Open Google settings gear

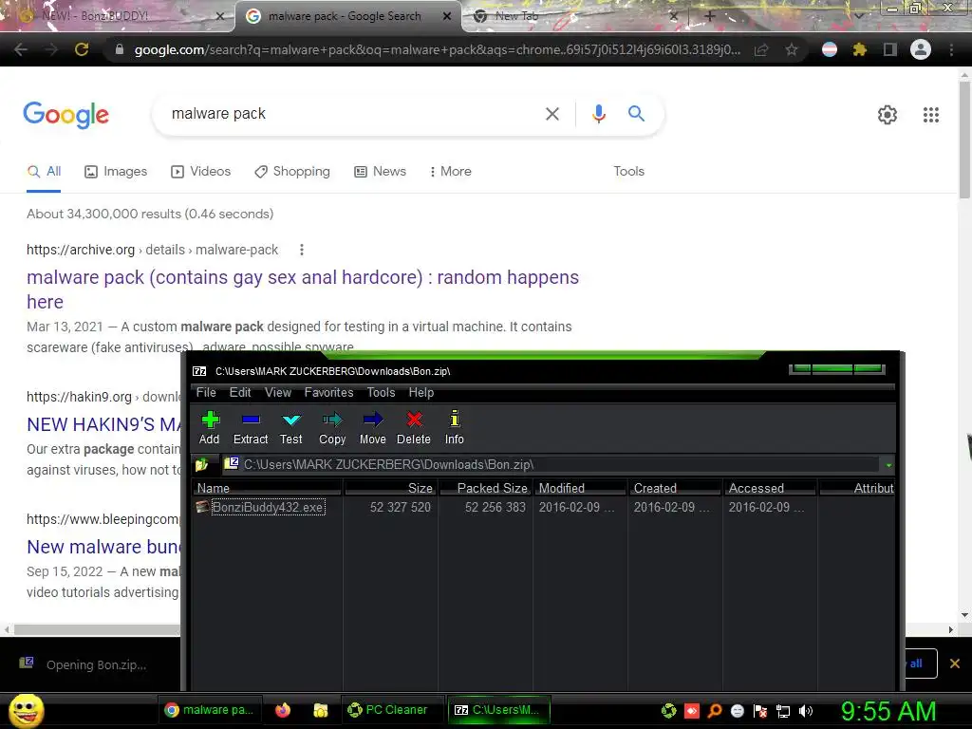click(888, 115)
